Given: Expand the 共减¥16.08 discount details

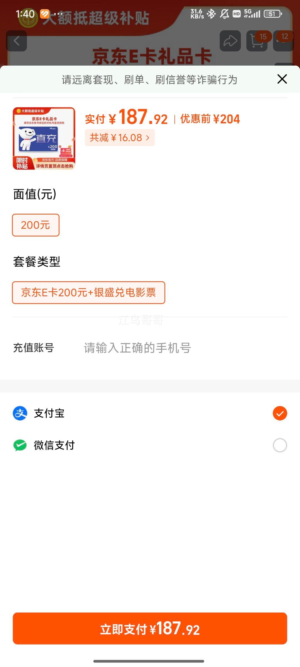Looking at the screenshot, I should (119, 138).
